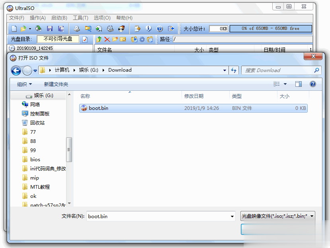Open the 帮助(H) menu

tap(124, 18)
